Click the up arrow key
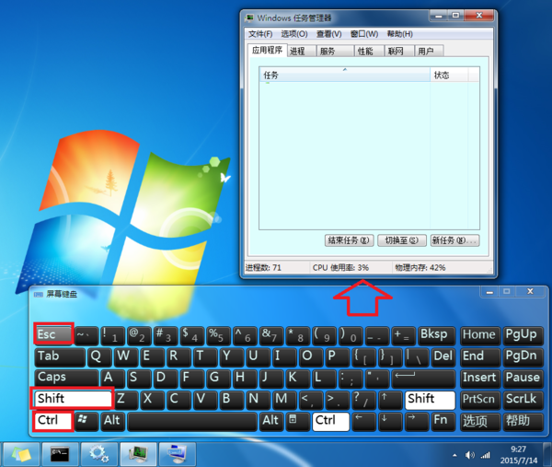The width and height of the screenshot is (552, 467). [x=390, y=400]
